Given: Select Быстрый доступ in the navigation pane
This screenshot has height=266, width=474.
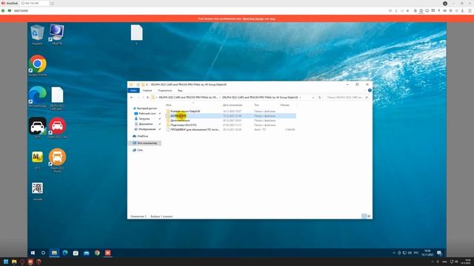Looking at the screenshot, I should 147,109.
